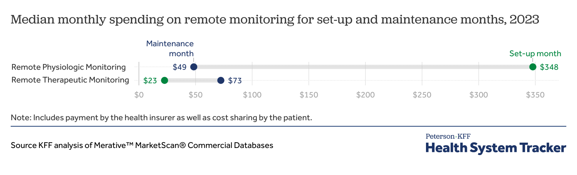Click the $350 axis tick label
577x175 pixels.
[535, 95]
